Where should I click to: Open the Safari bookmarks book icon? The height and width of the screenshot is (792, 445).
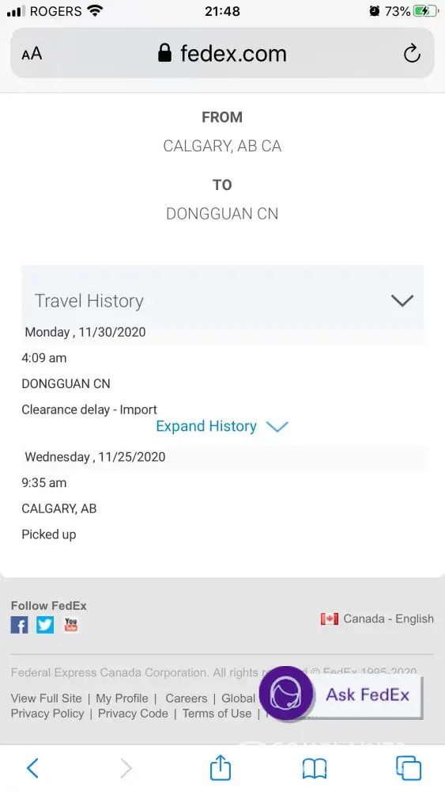[315, 768]
